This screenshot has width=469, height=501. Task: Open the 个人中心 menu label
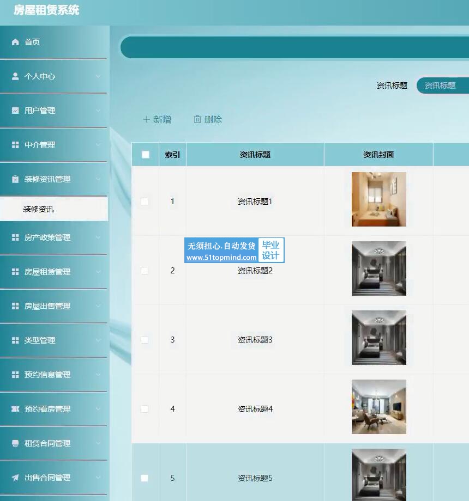click(x=40, y=76)
